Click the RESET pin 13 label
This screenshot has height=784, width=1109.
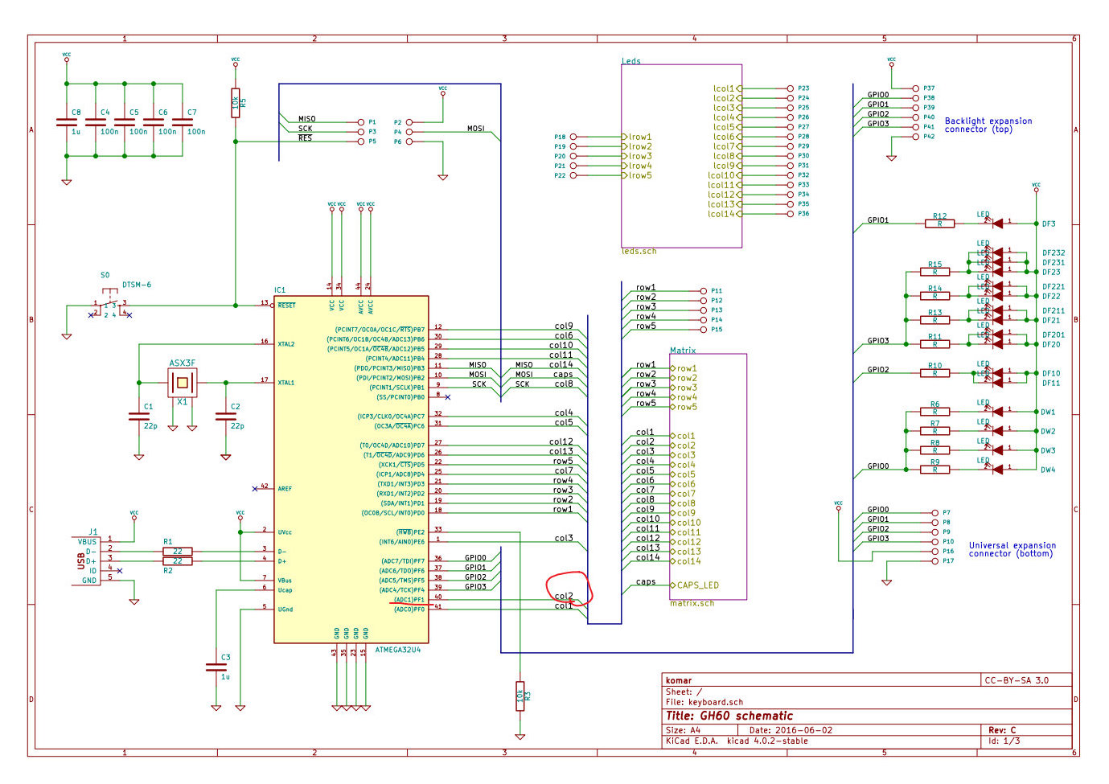pos(286,306)
